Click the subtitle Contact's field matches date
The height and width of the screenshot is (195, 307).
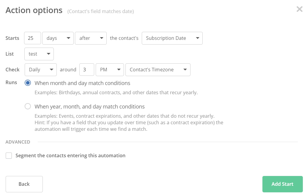click(x=101, y=11)
